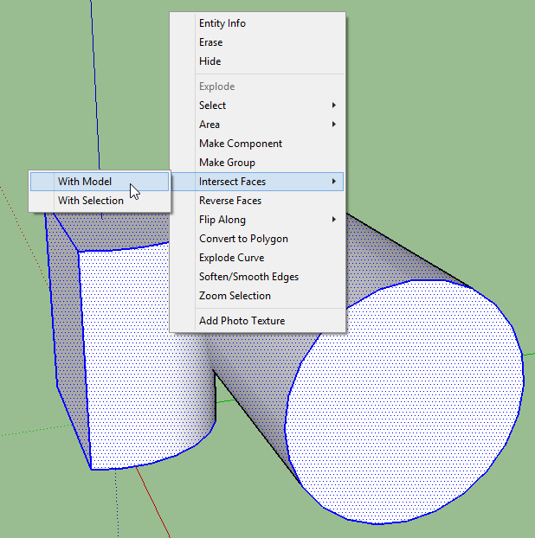Choose Make Component

click(241, 144)
